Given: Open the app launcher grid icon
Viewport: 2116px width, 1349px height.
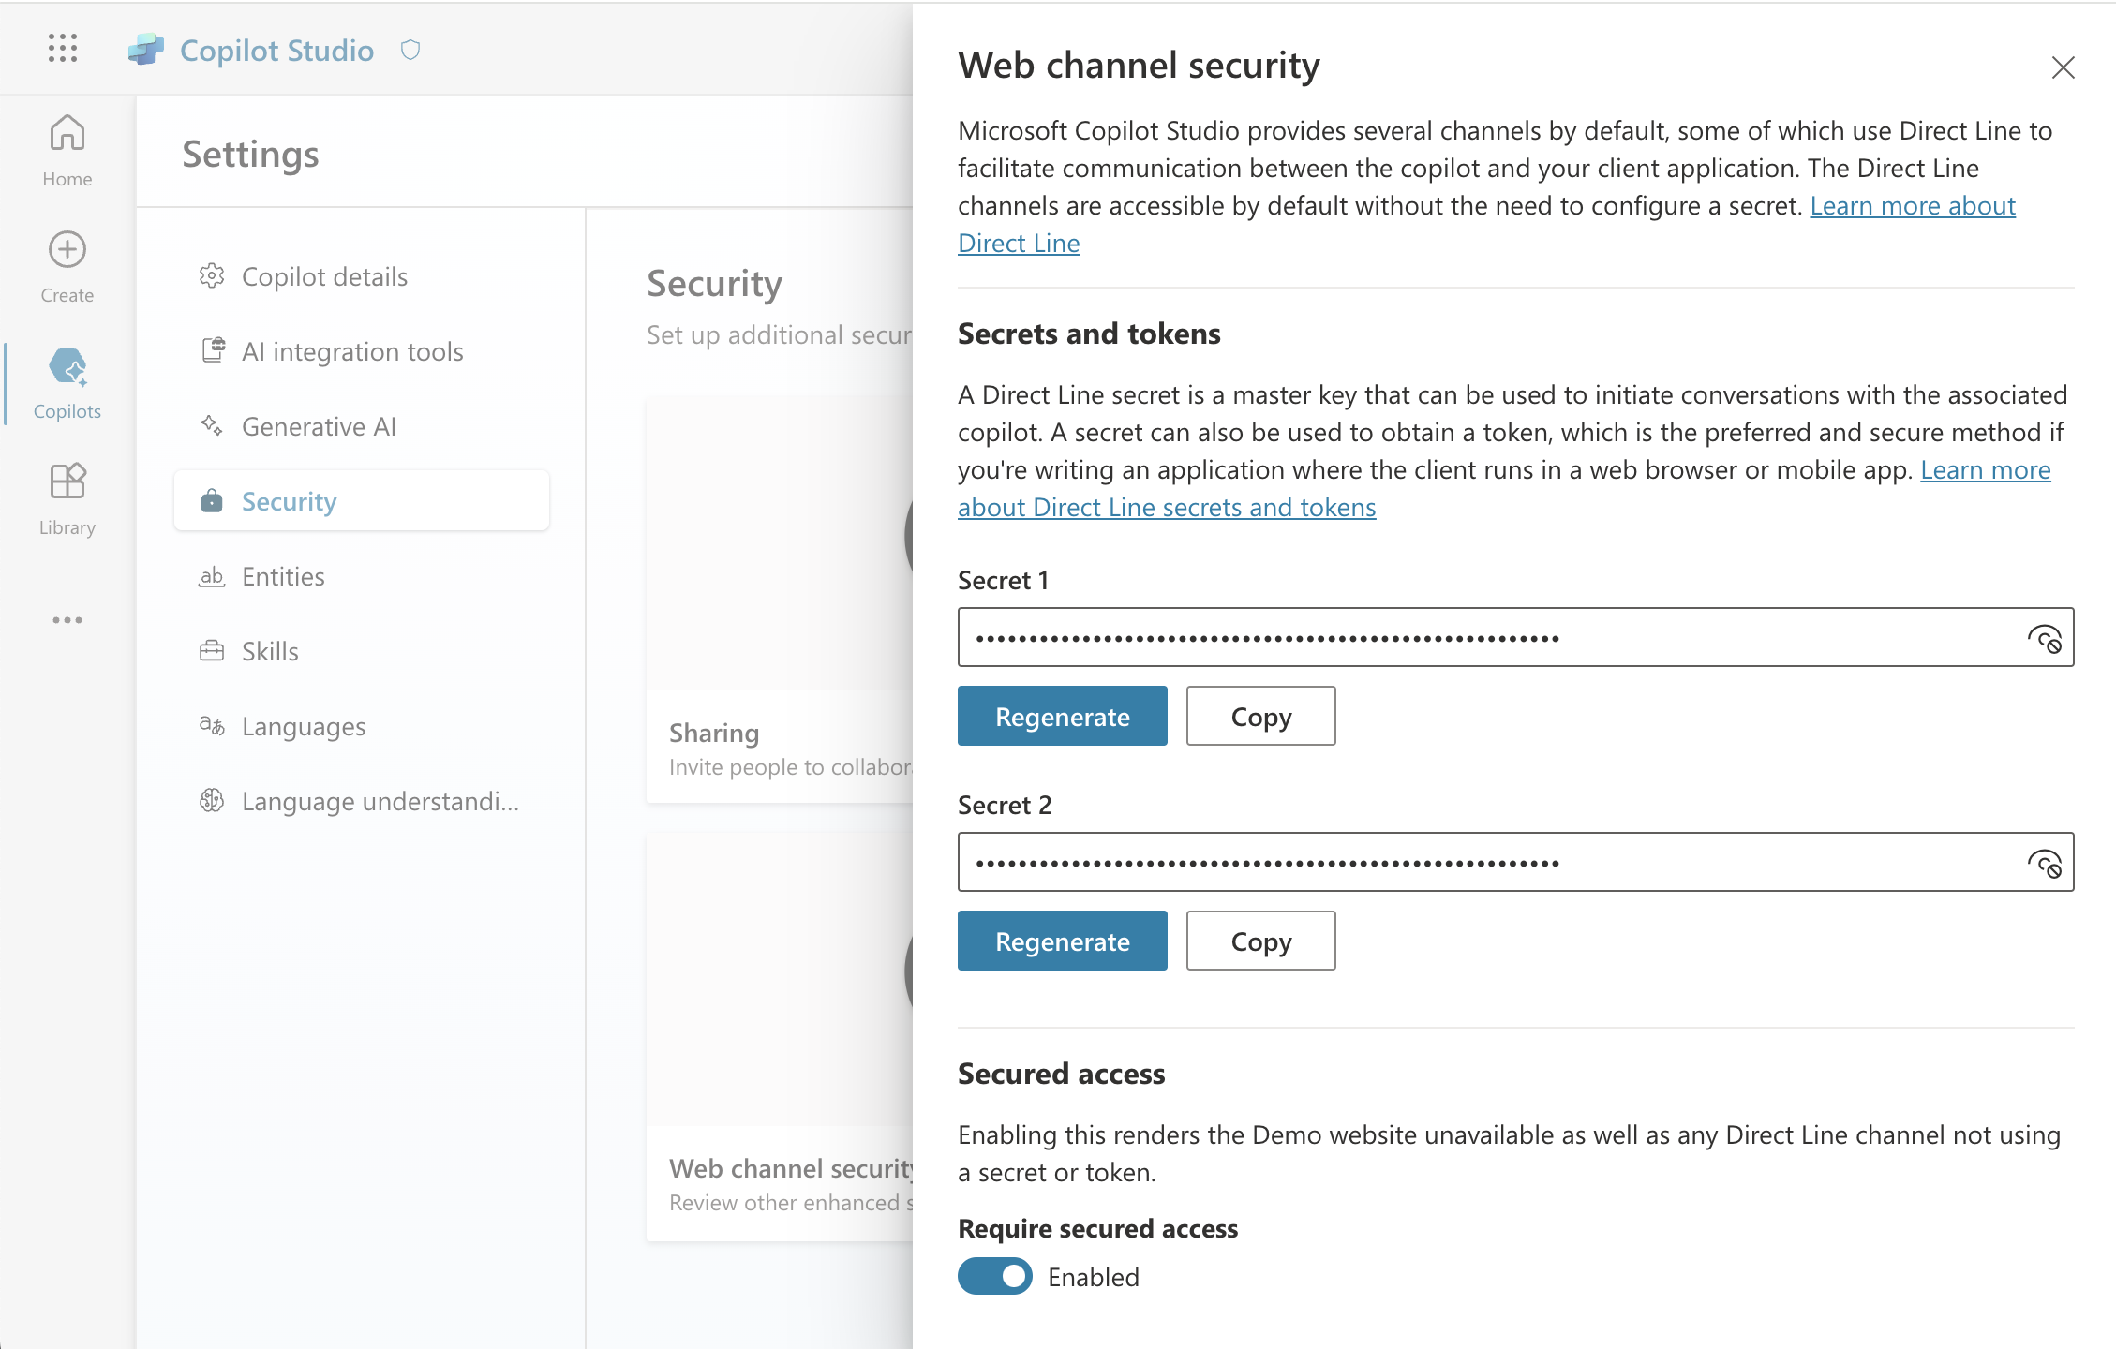Looking at the screenshot, I should pyautogui.click(x=63, y=48).
